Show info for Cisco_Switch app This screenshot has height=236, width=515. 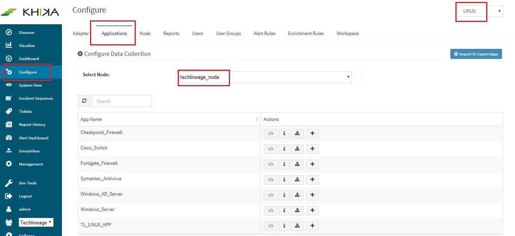(284, 149)
